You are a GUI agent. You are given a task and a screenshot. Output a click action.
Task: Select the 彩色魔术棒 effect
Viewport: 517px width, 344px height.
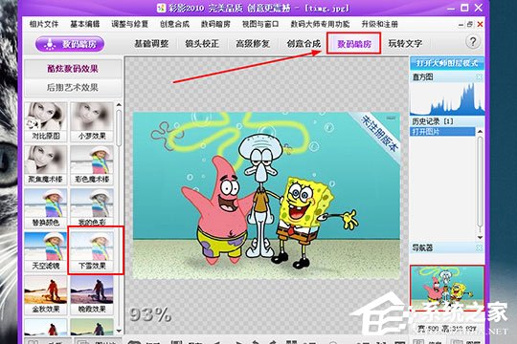tap(92, 164)
